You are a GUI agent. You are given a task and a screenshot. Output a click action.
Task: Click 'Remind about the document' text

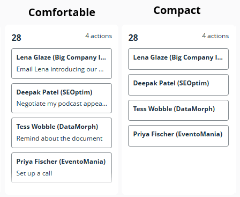point(59,138)
